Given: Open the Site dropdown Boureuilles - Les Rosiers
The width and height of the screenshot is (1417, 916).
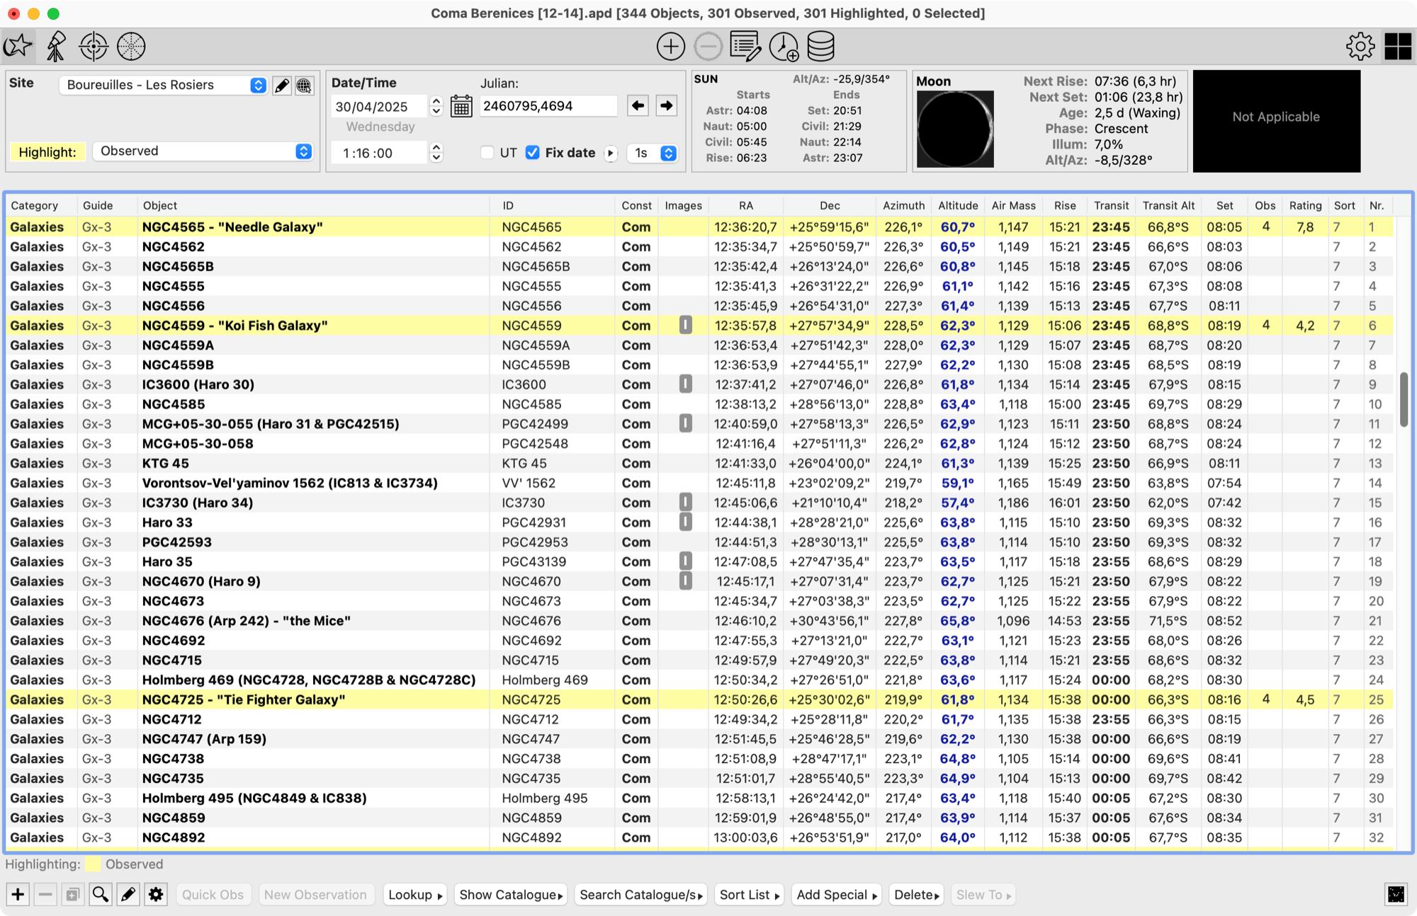Looking at the screenshot, I should [163, 85].
